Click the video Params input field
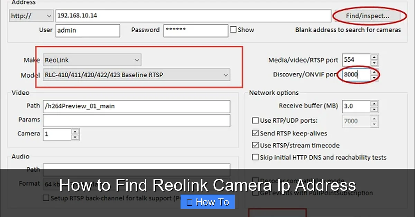 (x=137, y=121)
